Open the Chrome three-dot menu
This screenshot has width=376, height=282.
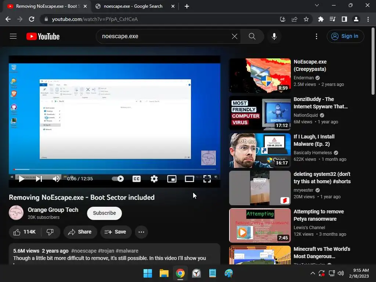368,19
